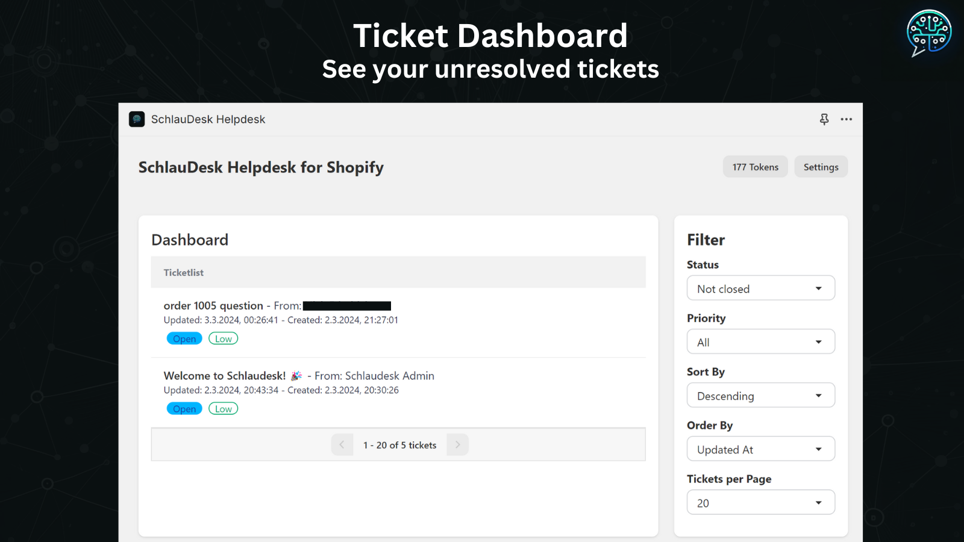Go to next page of tickets
964x542 pixels.
click(x=457, y=445)
